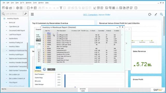Open the link arrow for item A00005
Screen dimensions: 166x93
46,43
